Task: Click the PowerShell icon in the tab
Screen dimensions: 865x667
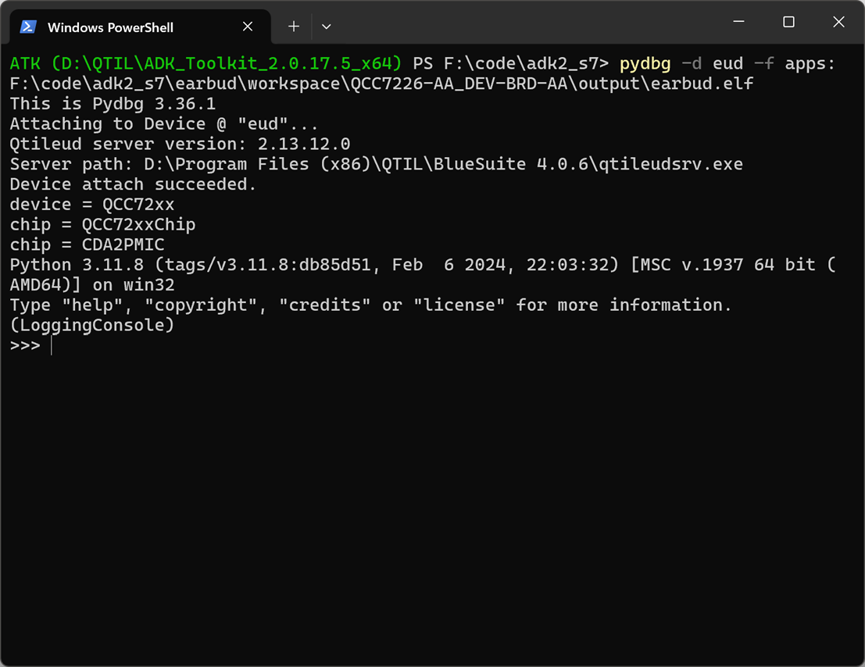Action: click(28, 27)
